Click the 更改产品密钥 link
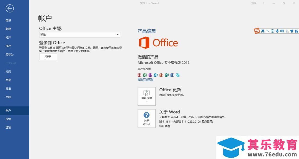This screenshot has width=299, height=159. [146, 79]
